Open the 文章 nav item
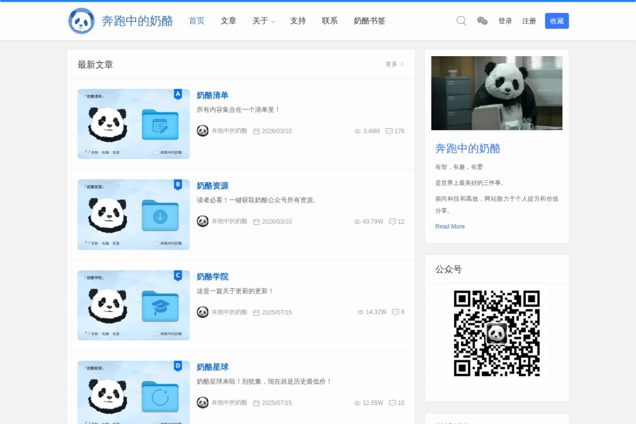Viewport: 636px width, 424px height. [x=228, y=21]
